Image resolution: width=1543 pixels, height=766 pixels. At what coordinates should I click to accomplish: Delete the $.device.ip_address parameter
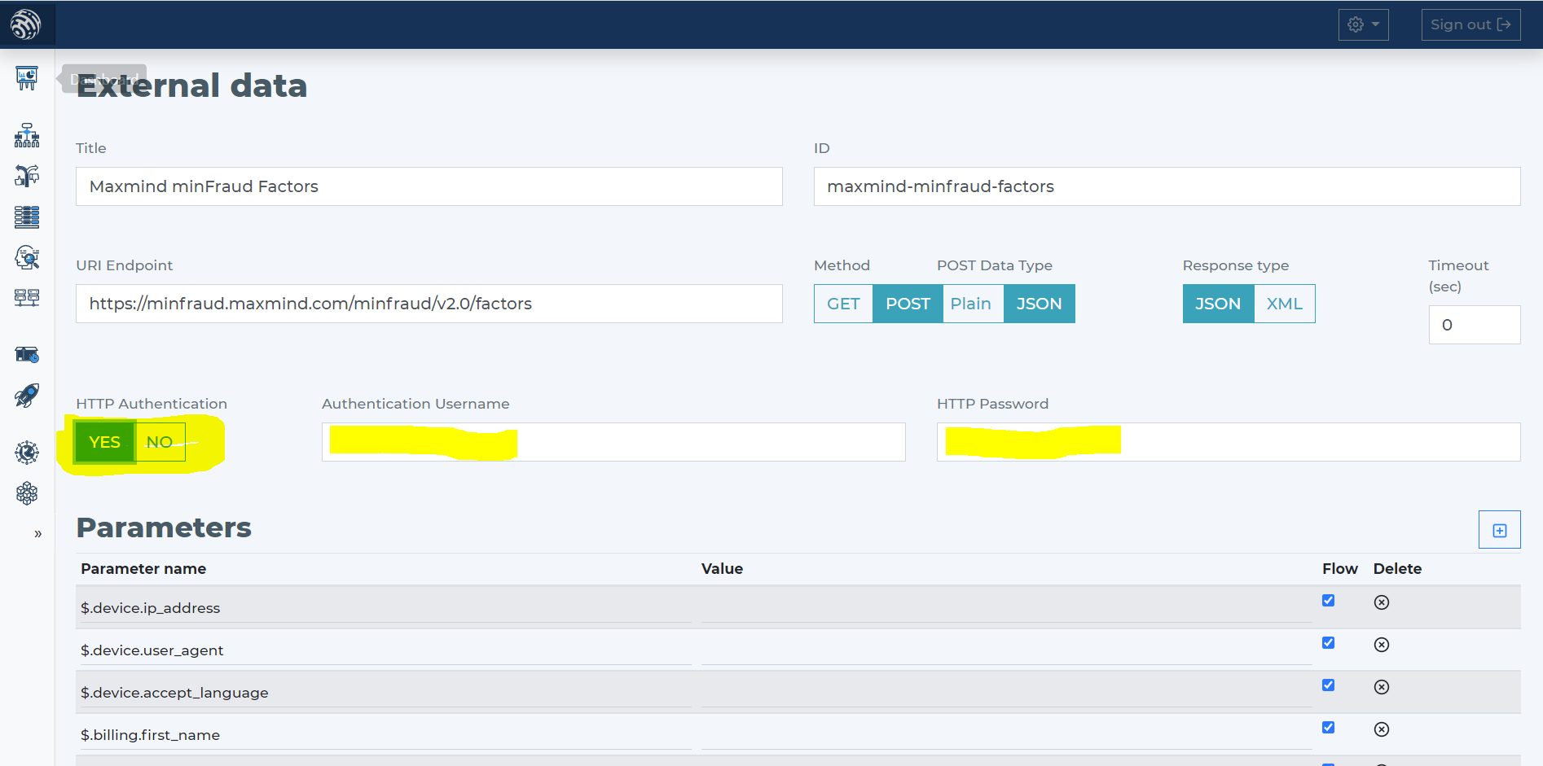point(1382,602)
